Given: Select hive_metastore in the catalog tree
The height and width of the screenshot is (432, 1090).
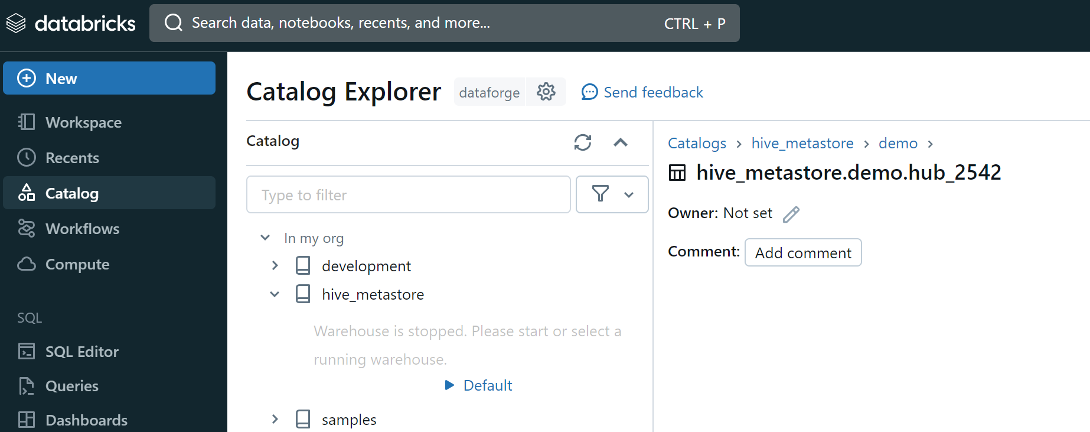Looking at the screenshot, I should tap(373, 294).
